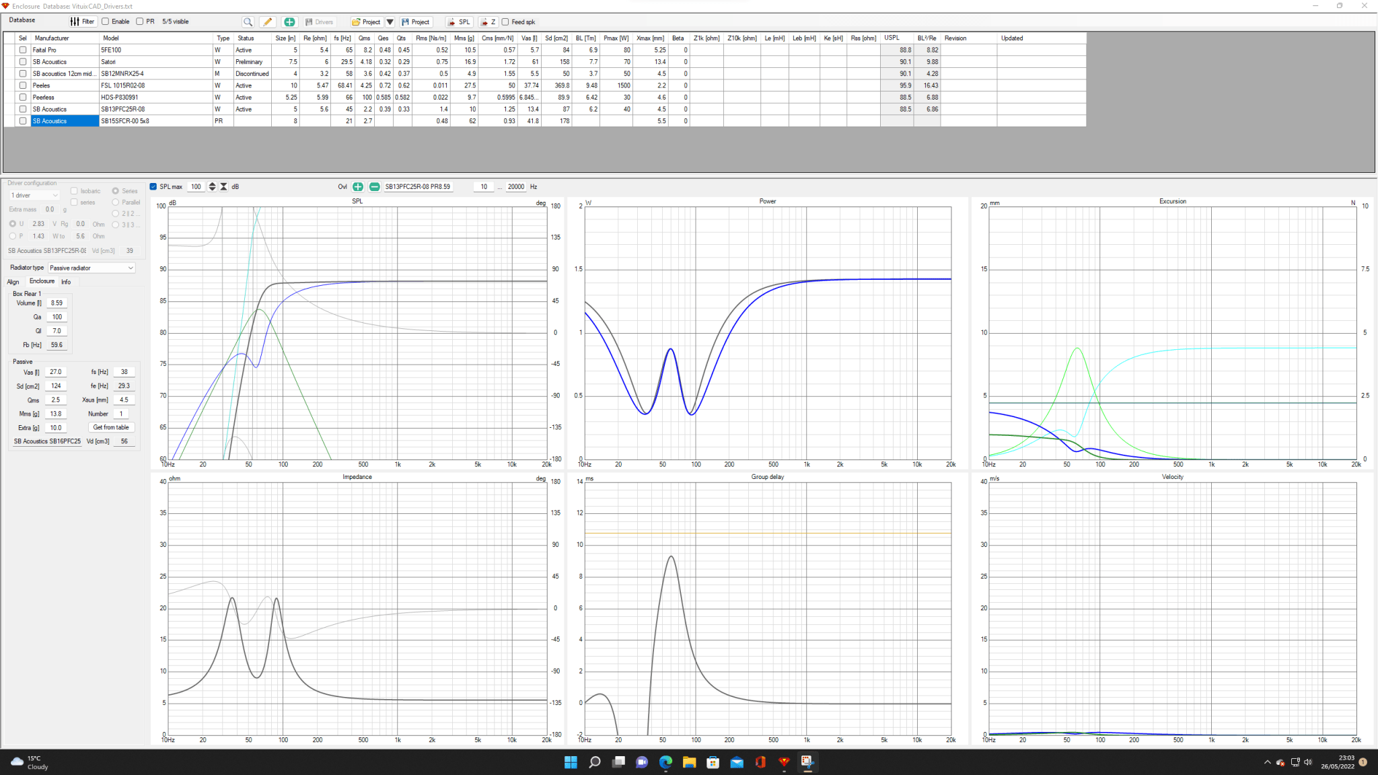Switch to the Info tab
The height and width of the screenshot is (775, 1378).
pos(66,282)
